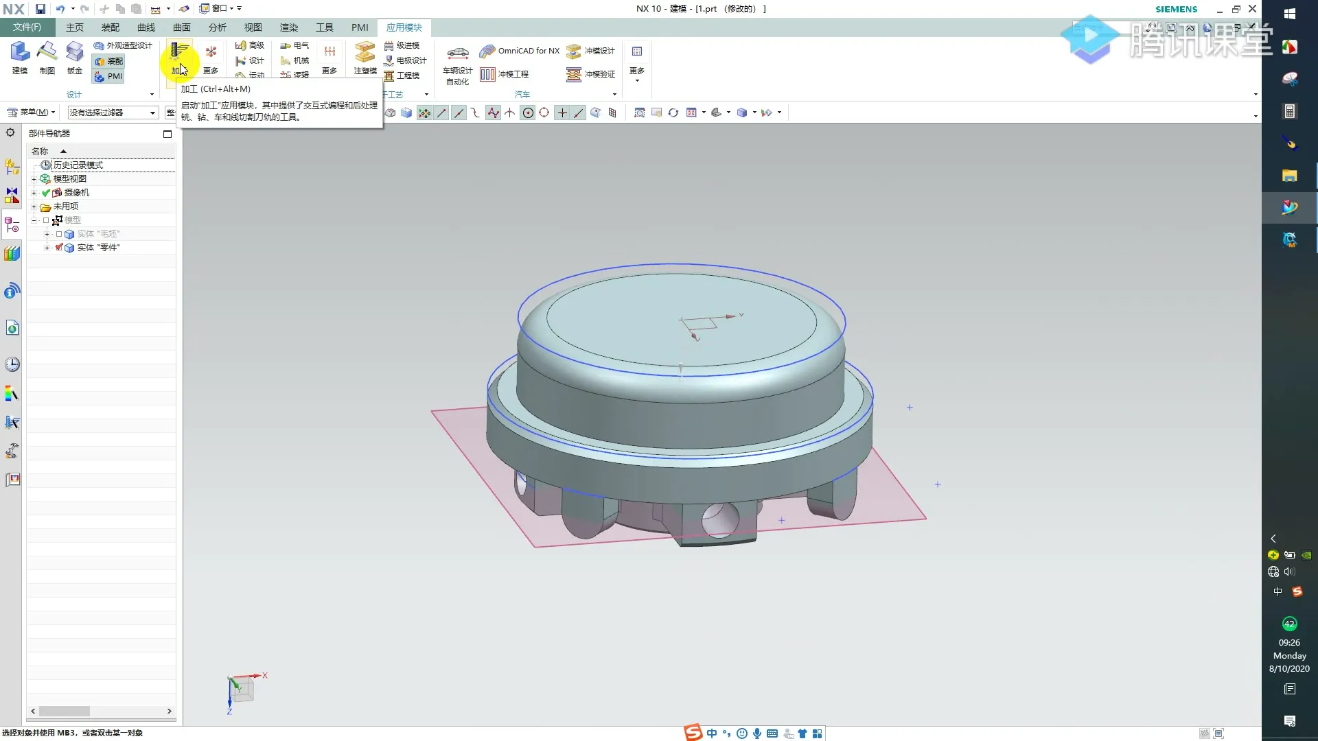
Task: Open the 文件(F) file menu
Action: tap(27, 27)
